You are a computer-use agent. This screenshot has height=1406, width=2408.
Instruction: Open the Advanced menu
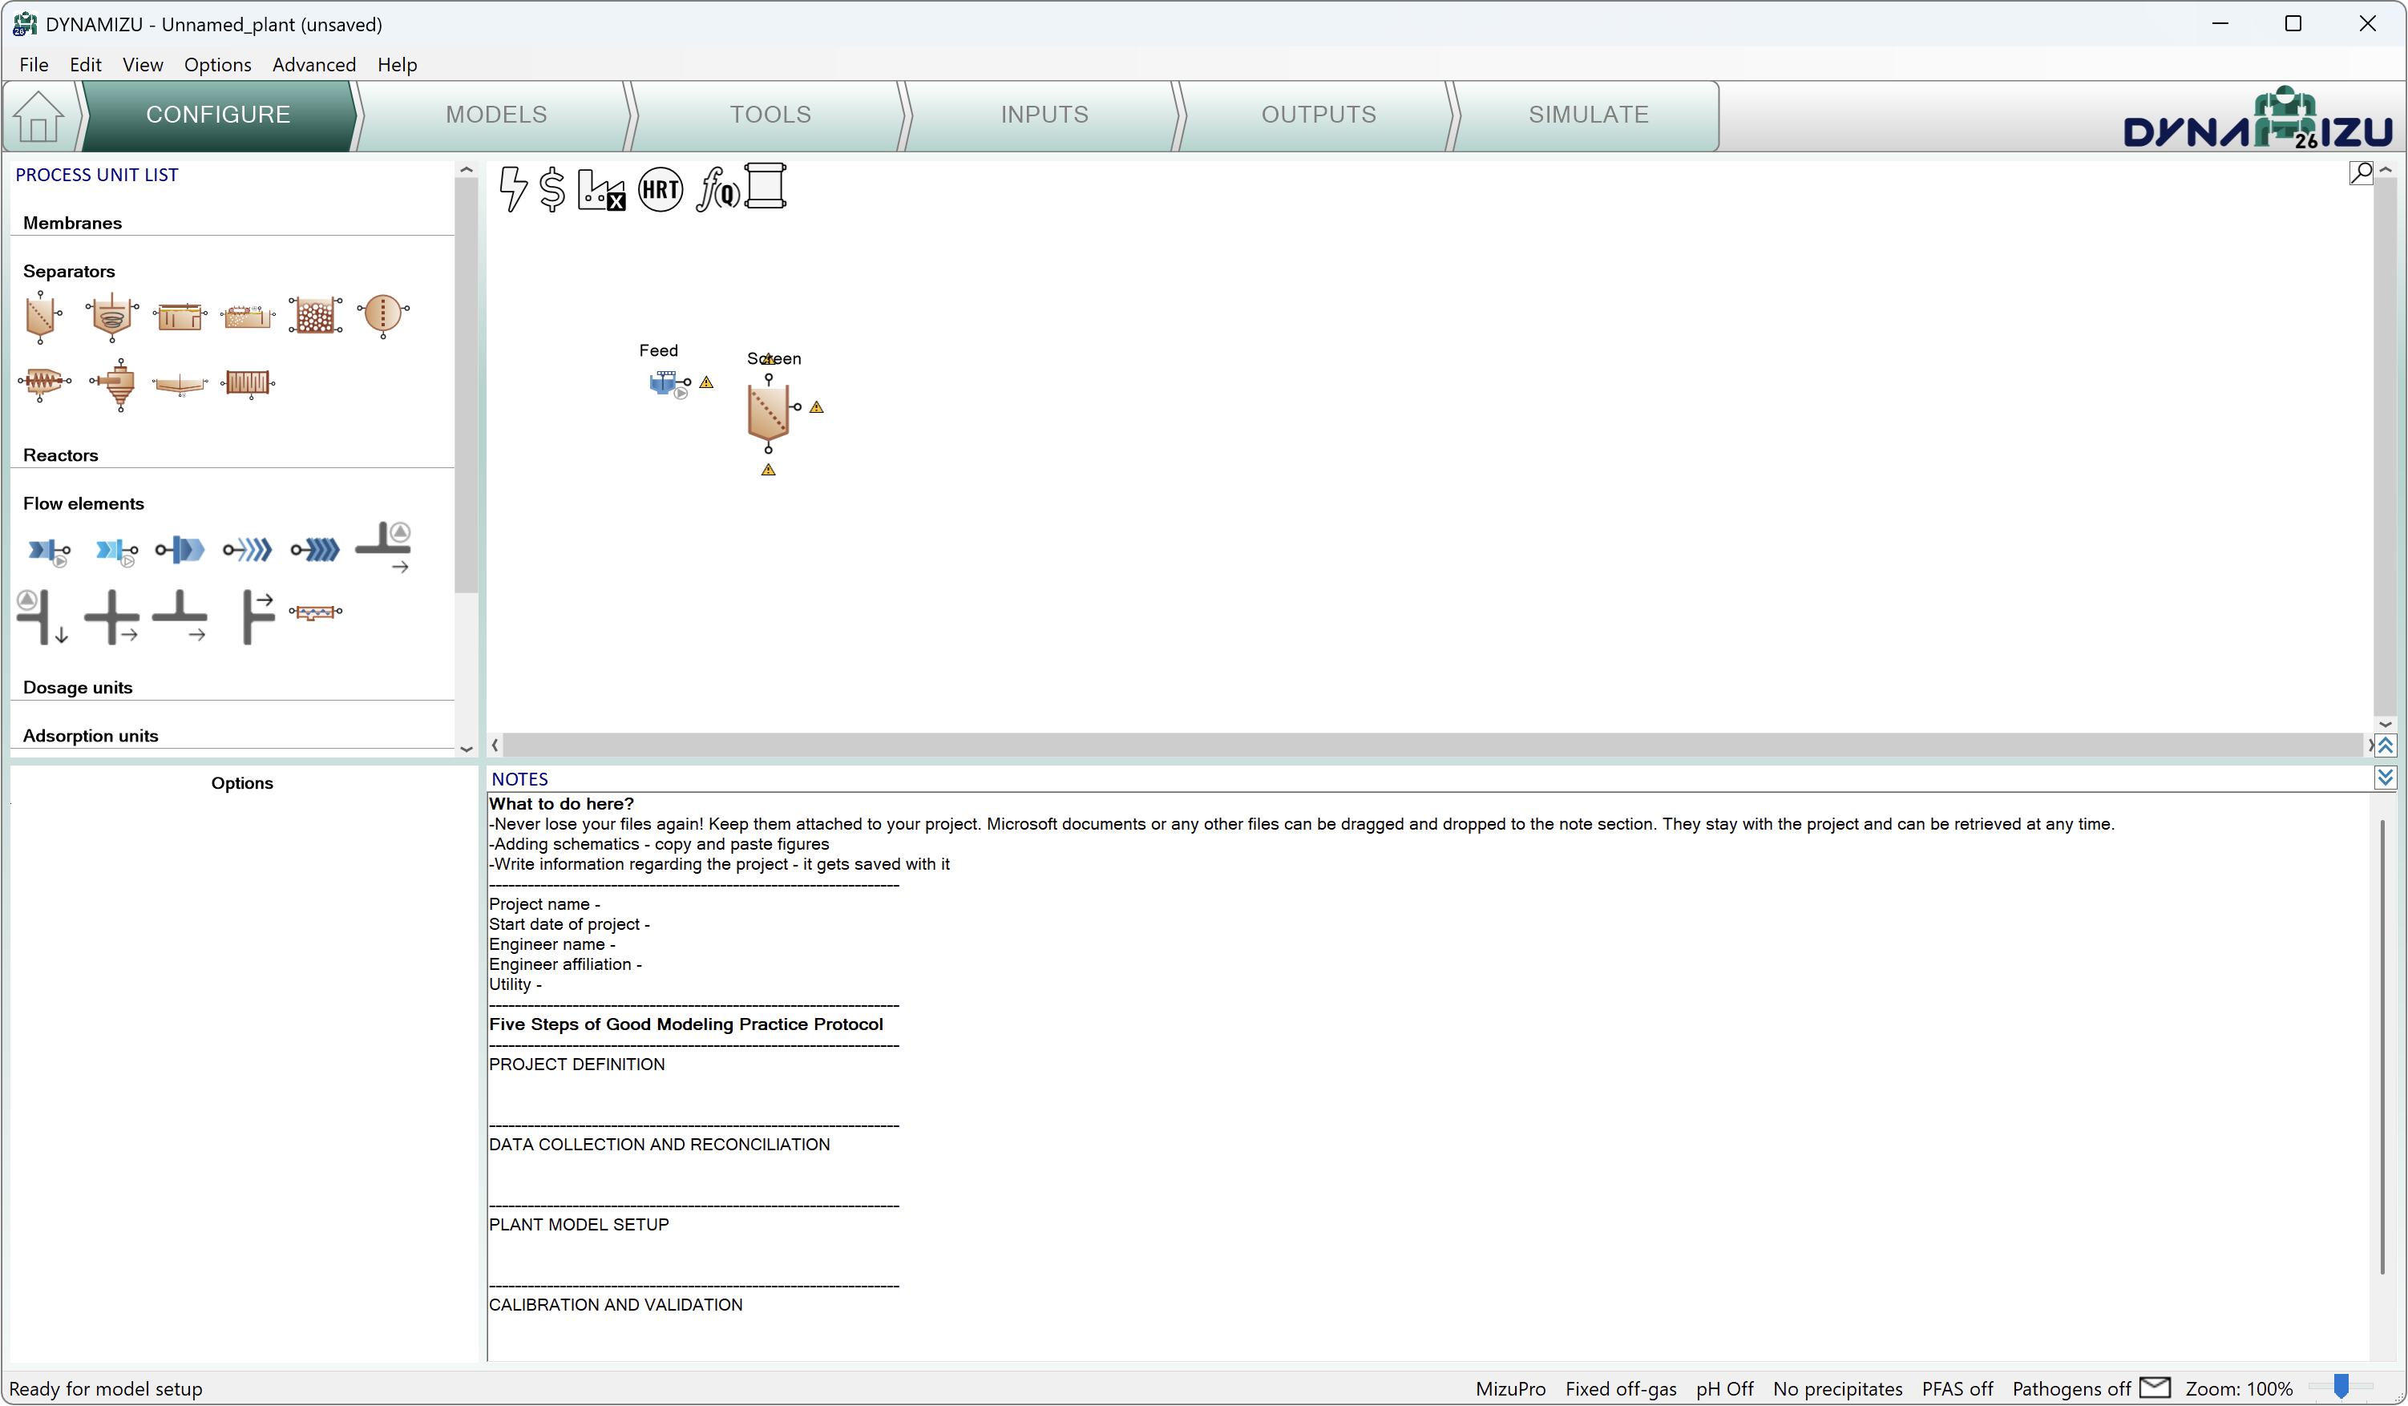tap(313, 64)
